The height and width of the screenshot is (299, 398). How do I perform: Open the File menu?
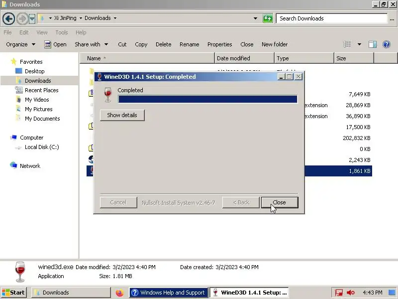(x=7, y=32)
